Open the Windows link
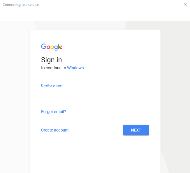Screen dimensions: 190x173 (x=75, y=68)
